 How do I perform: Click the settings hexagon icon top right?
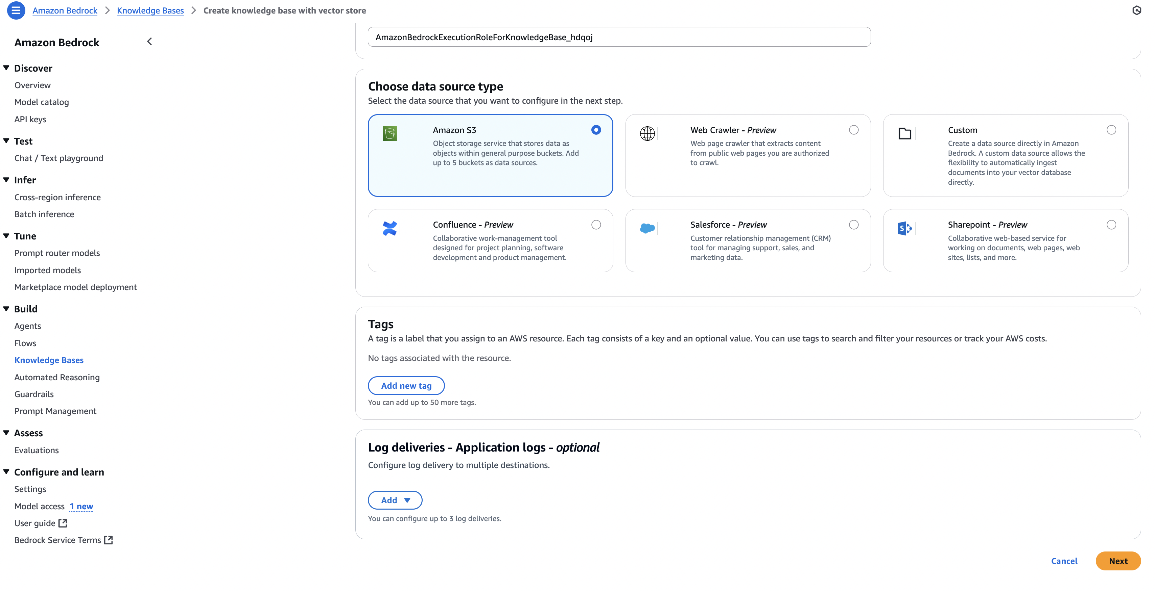[x=1137, y=10]
